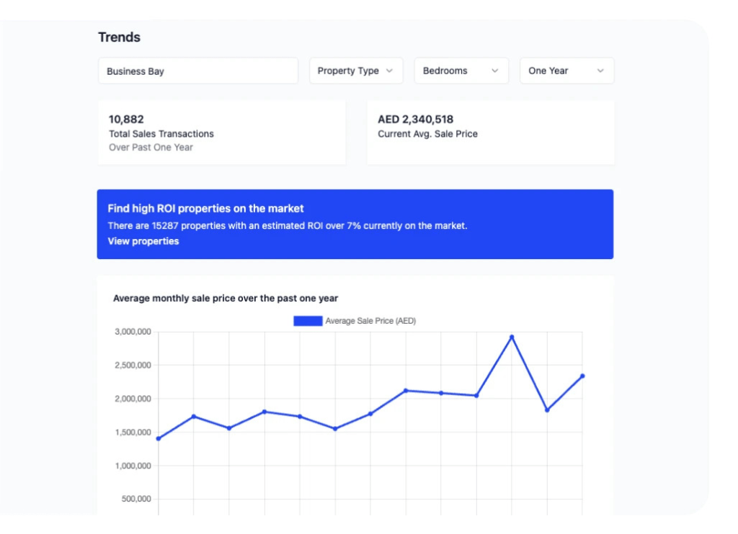Toggle Average Sale Price (AED) legend label
Screen dimensions: 738x534
[370, 321]
